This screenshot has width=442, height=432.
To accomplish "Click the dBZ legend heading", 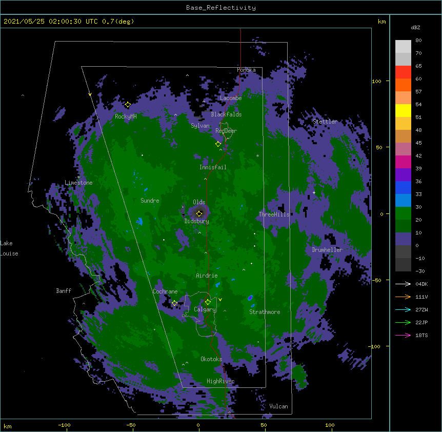I will [x=415, y=28].
